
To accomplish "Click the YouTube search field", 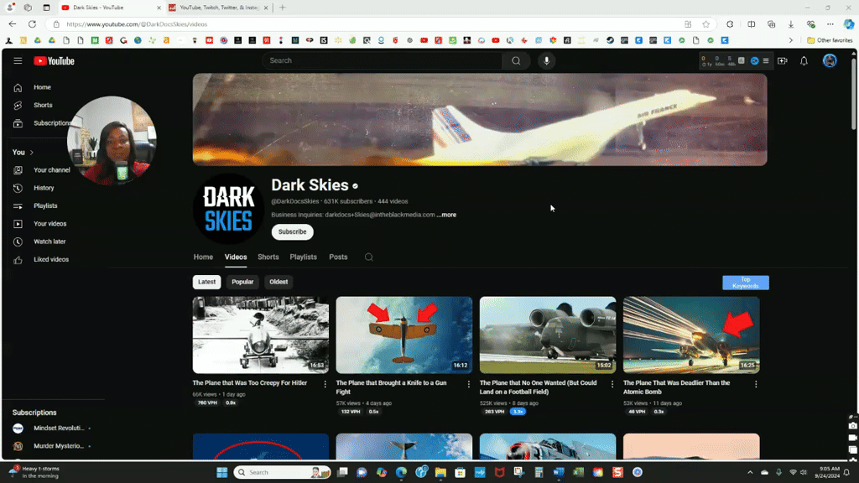I will 382,60.
